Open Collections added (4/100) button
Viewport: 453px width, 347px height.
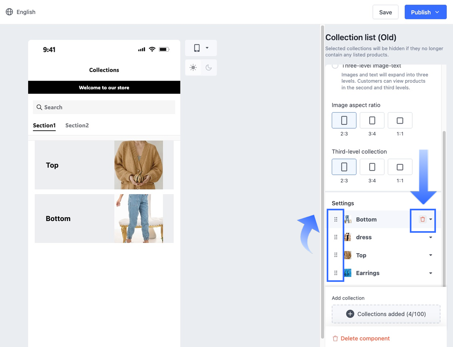(x=386, y=314)
